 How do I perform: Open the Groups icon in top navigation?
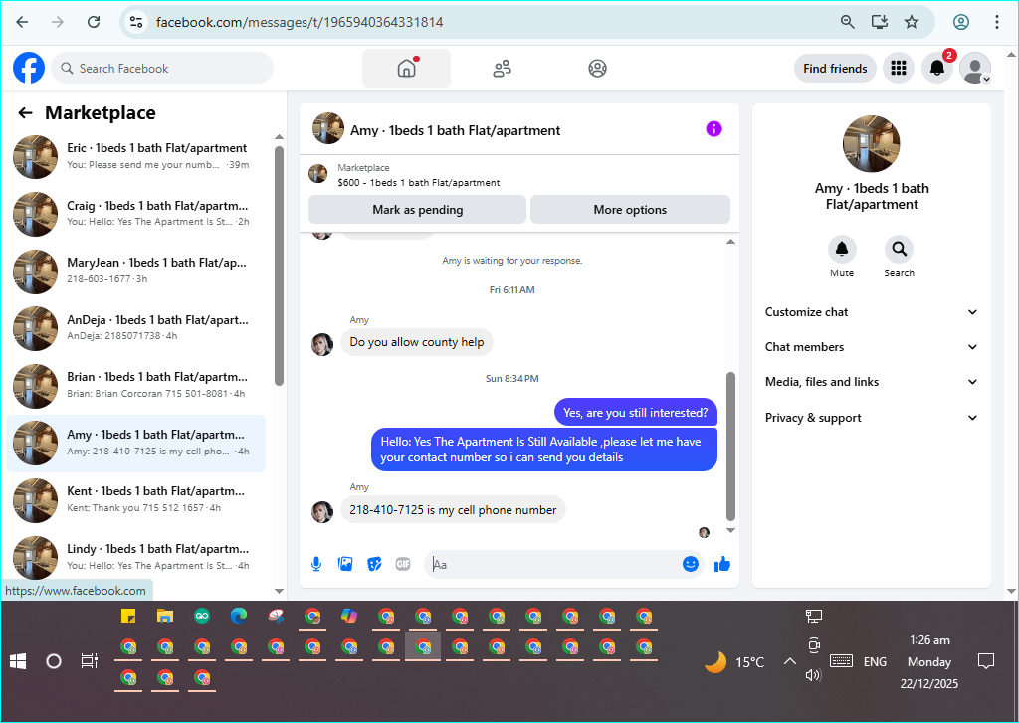(x=597, y=69)
